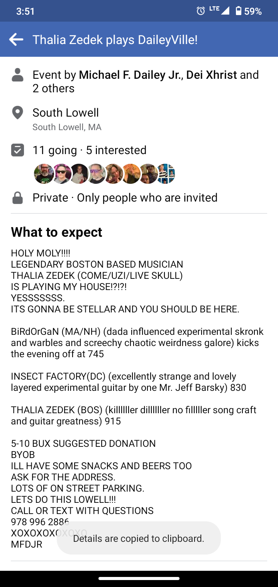The image size is (278, 587).
Task: Tap the 'Thalia Zedek plays DaileyVille!' title
Action: pos(115,39)
